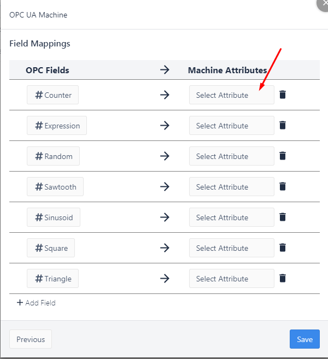Expand attribute selector for Sawtooth
Viewport: 328px width, 359px height.
231,187
